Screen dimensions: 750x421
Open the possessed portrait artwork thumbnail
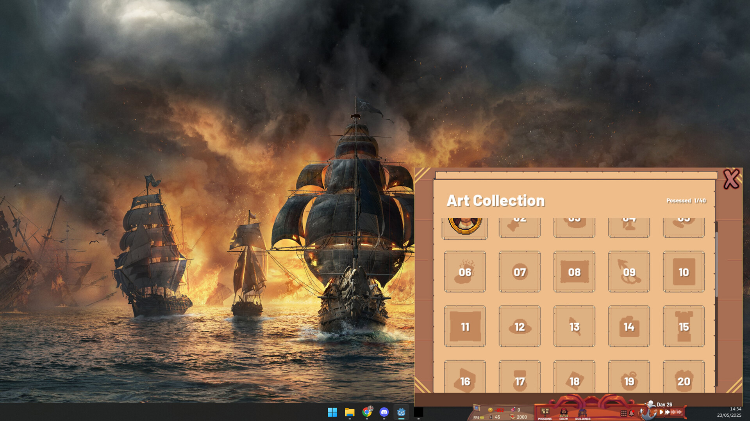tap(465, 225)
